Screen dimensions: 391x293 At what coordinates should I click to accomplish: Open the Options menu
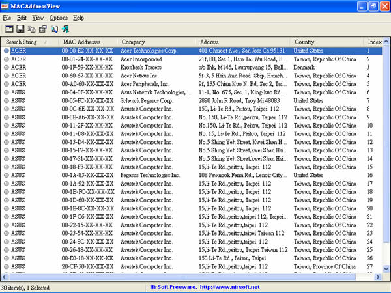coord(58,18)
